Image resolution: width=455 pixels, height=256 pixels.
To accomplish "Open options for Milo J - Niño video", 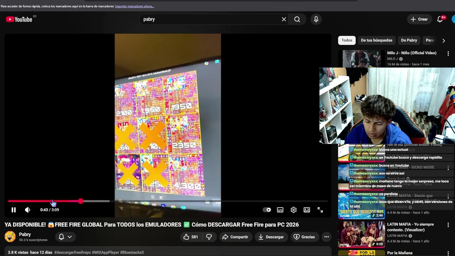I will (x=448, y=54).
